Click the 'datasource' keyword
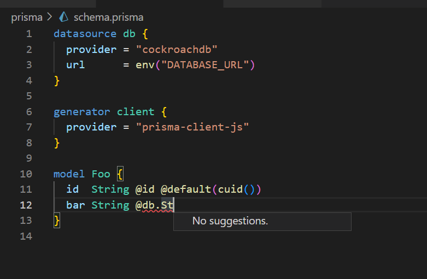Screen dimensions: 427x279 85,34
